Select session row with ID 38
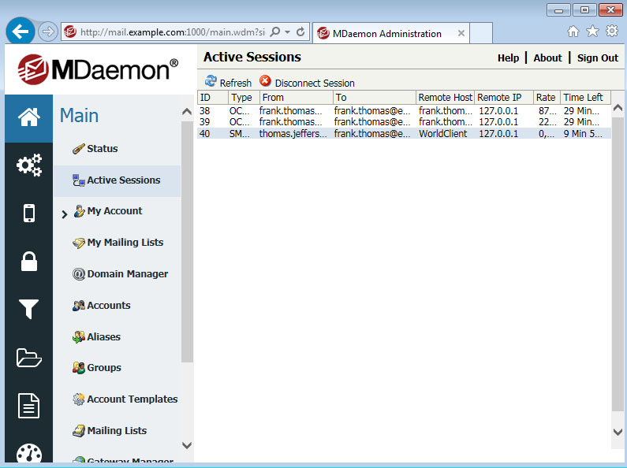The height and width of the screenshot is (468, 627). tap(404, 110)
